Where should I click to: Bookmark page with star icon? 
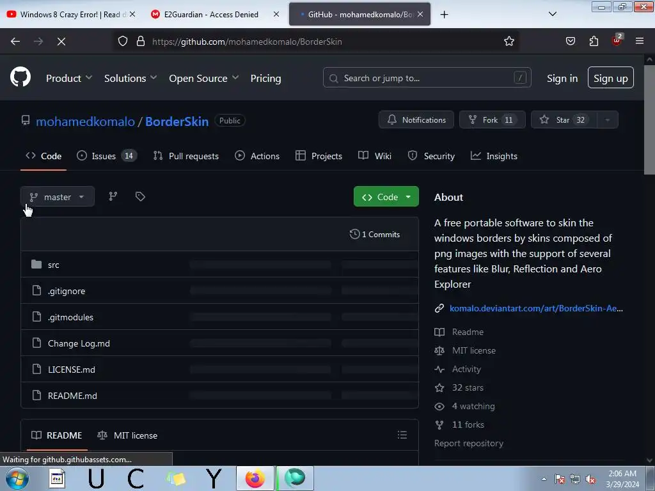tap(509, 42)
